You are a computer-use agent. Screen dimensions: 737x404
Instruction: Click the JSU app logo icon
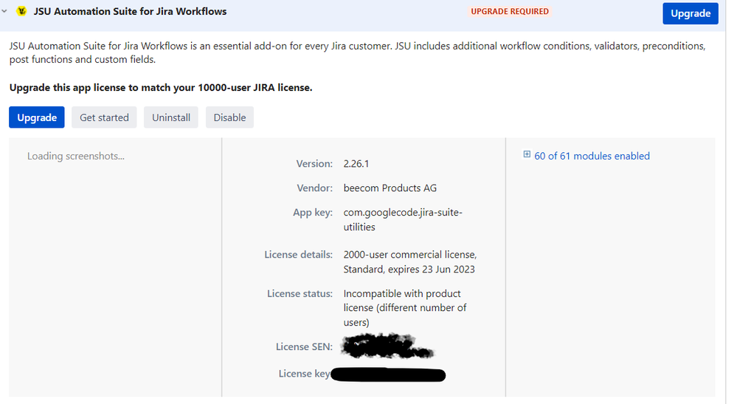[x=21, y=11]
